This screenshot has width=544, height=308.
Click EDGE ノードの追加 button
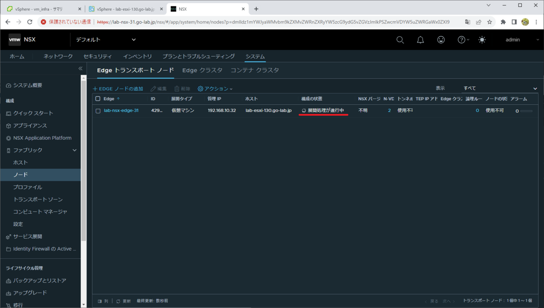point(118,89)
